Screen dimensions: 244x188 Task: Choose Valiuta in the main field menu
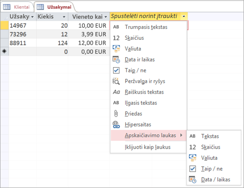coord(148,49)
